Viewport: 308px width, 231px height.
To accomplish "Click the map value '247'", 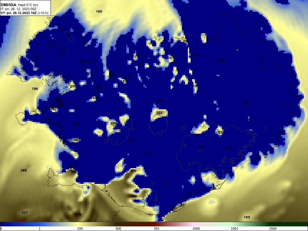I will click(171, 58).
